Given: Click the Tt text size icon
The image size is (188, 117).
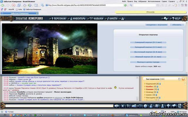Looking at the screenshot, I should click(128, 106).
